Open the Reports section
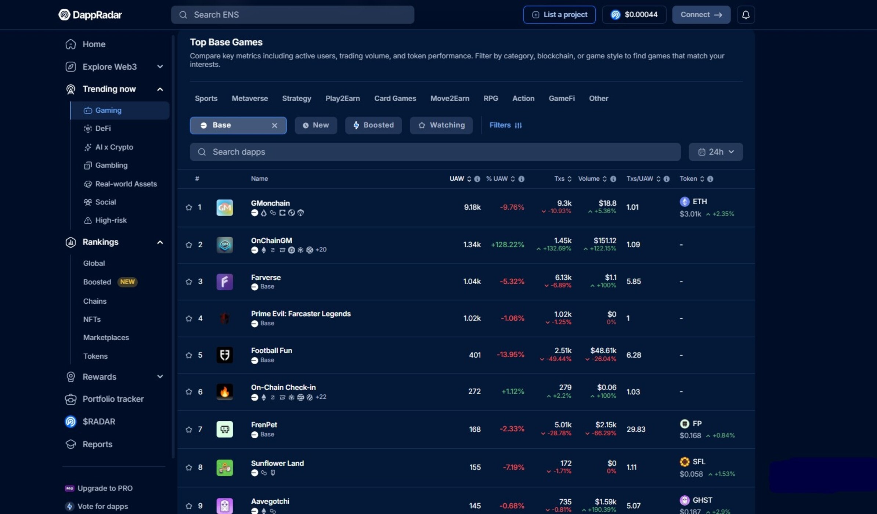Viewport: 877px width, 514px height. tap(98, 444)
